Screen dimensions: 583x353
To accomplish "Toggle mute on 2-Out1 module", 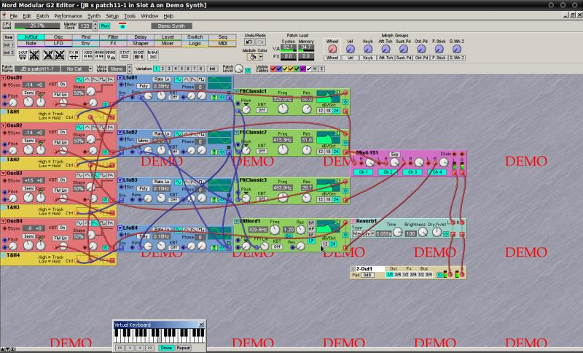I will click(440, 275).
